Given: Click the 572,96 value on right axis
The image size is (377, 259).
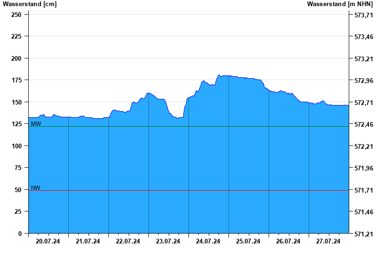Looking at the screenshot, I should click(364, 81).
